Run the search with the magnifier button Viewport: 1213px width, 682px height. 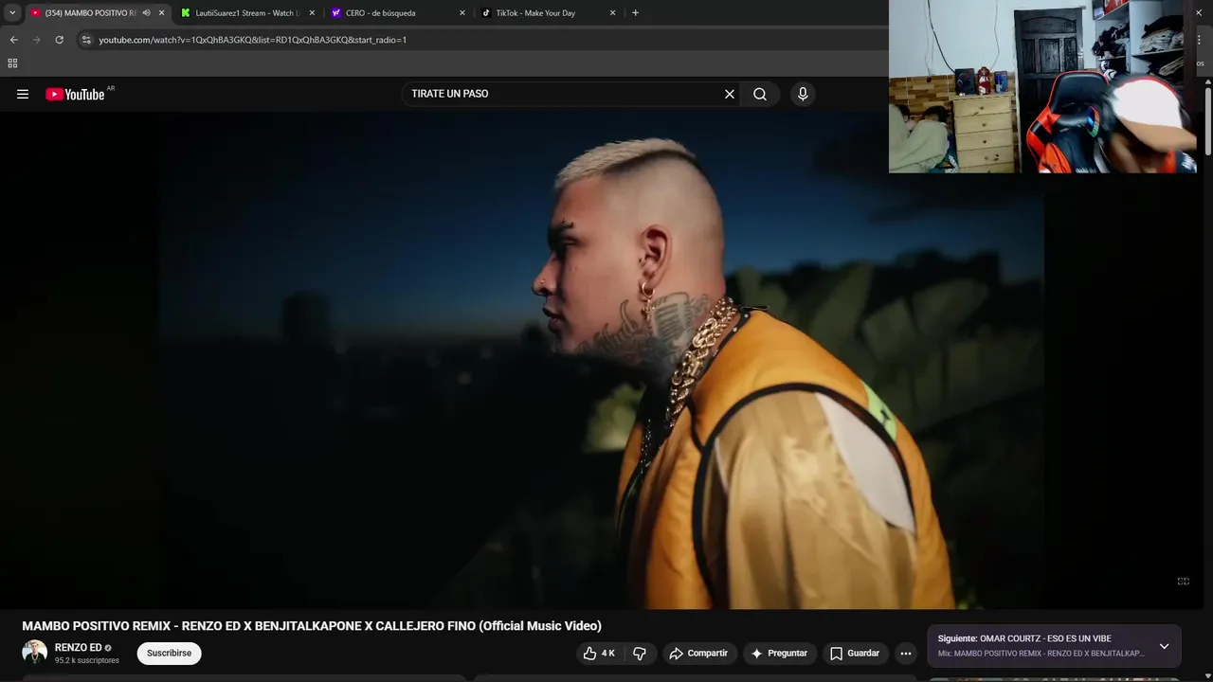(x=760, y=94)
